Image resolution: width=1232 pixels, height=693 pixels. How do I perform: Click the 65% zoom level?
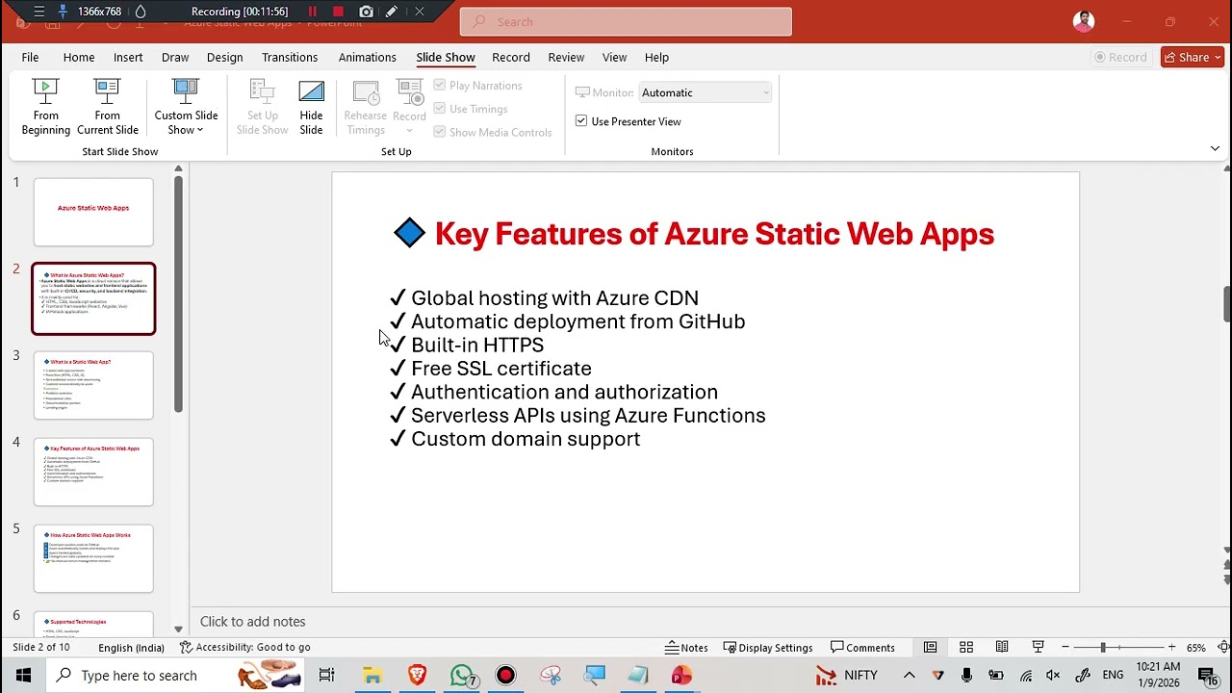coord(1196,648)
